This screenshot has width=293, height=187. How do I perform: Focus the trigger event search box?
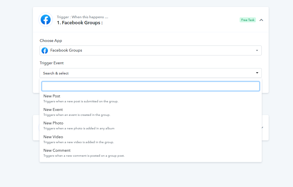(x=151, y=86)
